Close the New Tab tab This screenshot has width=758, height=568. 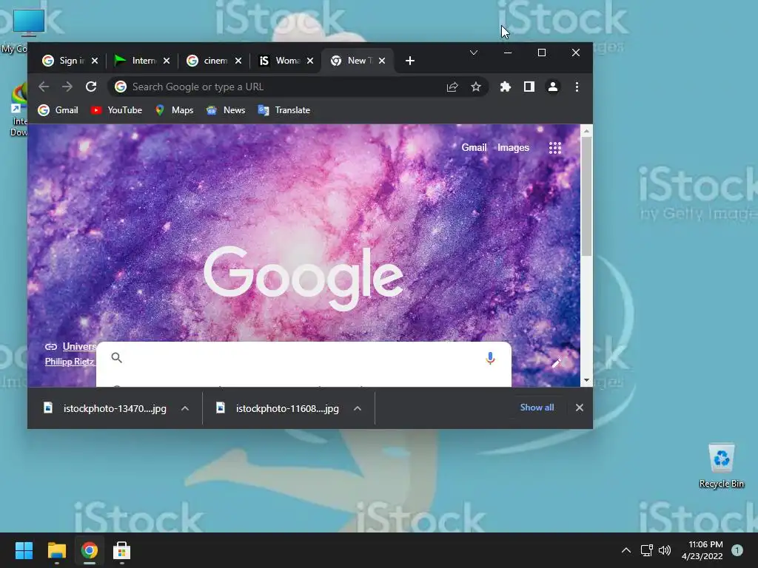(x=382, y=61)
